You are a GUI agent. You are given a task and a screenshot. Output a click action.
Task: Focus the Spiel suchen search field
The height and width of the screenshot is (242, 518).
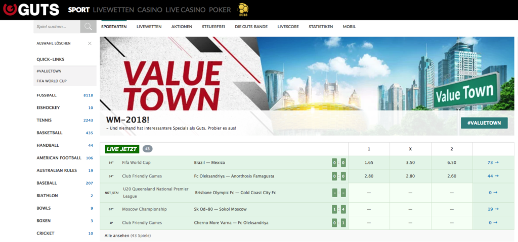click(57, 27)
